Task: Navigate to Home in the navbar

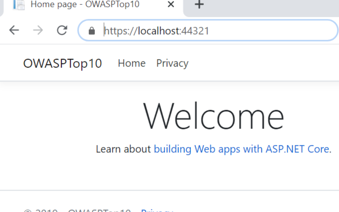Action: point(131,63)
